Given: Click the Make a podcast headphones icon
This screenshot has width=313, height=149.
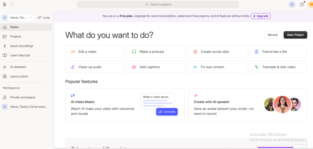Looking at the screenshot, I should 134,52.
